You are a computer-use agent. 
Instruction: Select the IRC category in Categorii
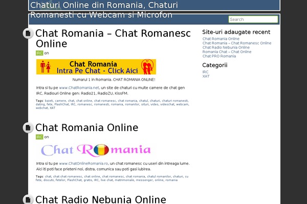tap(205, 72)
